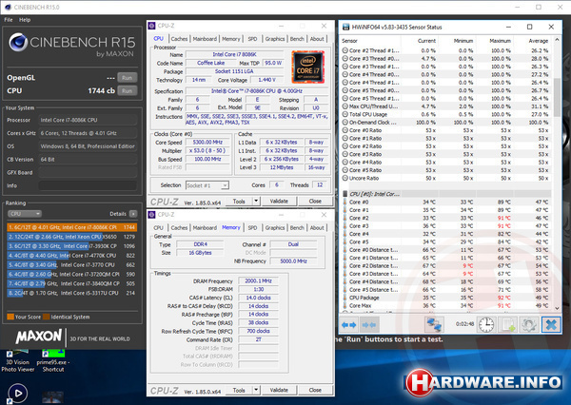571x405 pixels.
Task: Open the Bench tab in upper CPU-Z
Action: (297, 39)
